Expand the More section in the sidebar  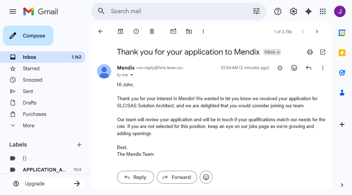point(29,125)
